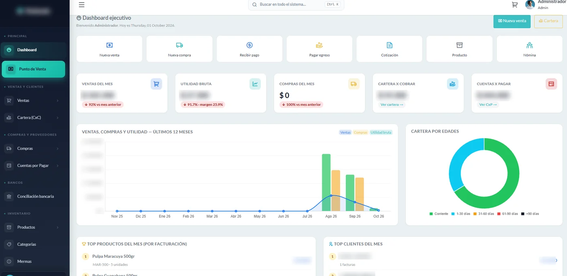
Task: Click the Ventas del mes cart icon
Action: tap(156, 84)
